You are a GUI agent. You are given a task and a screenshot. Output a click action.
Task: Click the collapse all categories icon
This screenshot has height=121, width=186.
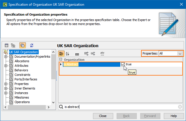[93, 53]
